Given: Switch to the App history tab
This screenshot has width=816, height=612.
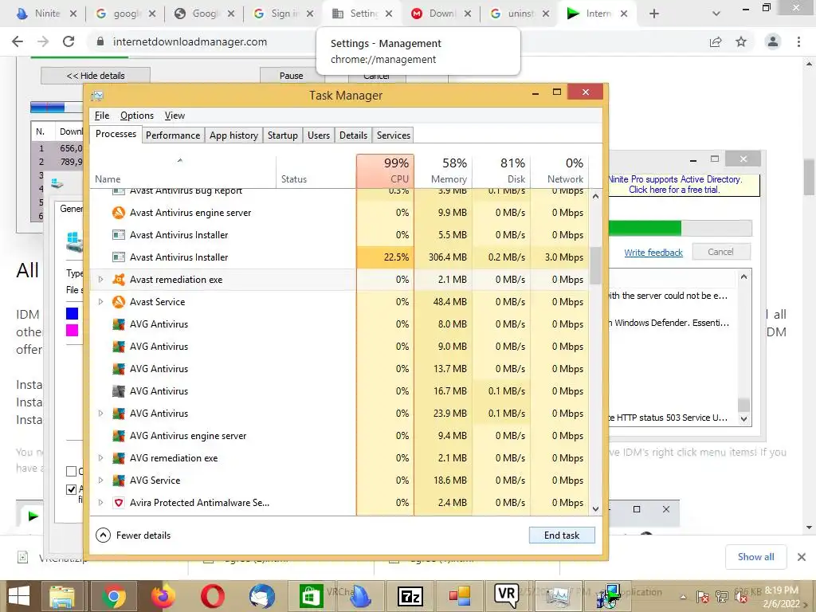Looking at the screenshot, I should (233, 135).
